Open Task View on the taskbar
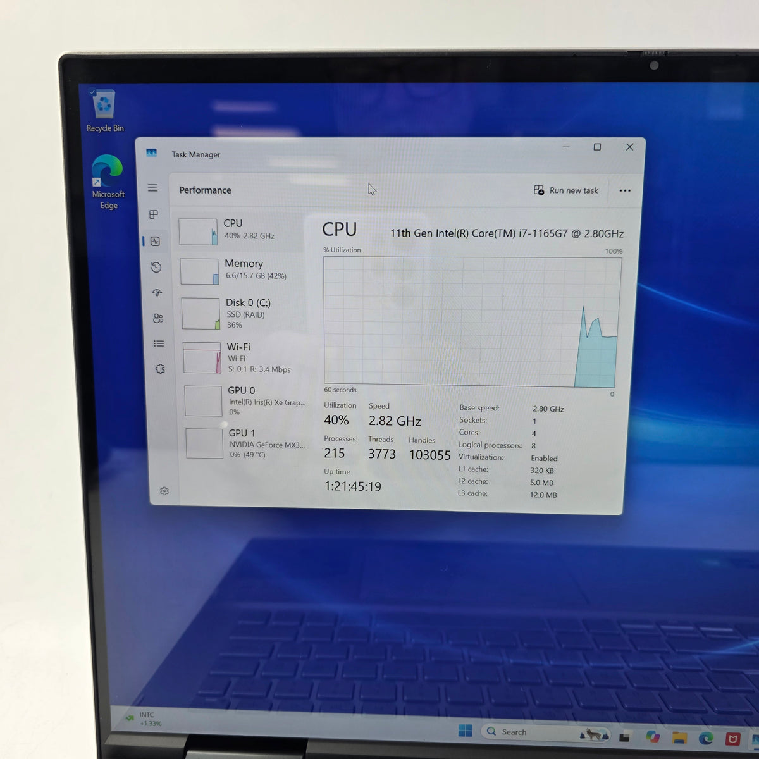This screenshot has width=759, height=759. click(625, 737)
